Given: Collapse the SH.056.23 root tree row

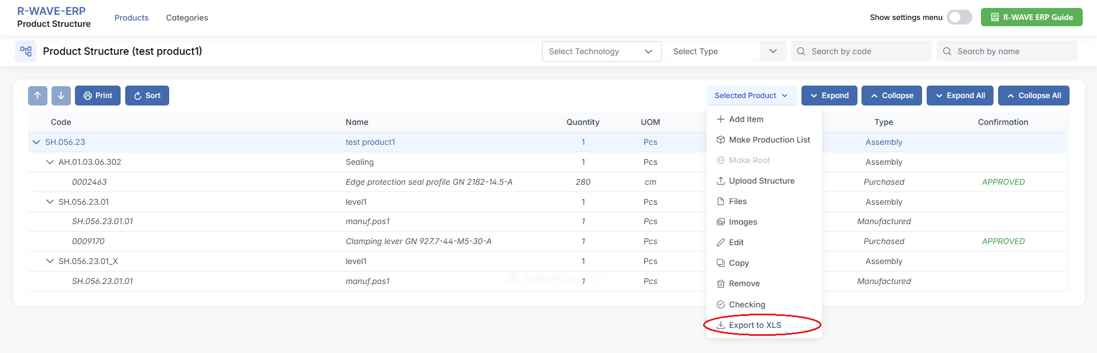Looking at the screenshot, I should tap(37, 142).
